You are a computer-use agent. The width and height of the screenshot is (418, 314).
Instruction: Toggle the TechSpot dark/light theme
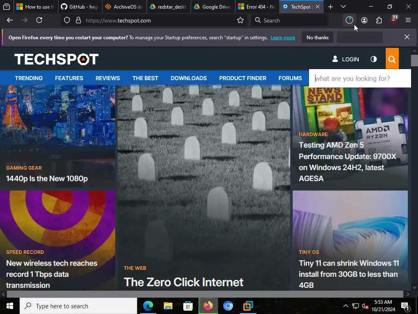[x=374, y=59]
